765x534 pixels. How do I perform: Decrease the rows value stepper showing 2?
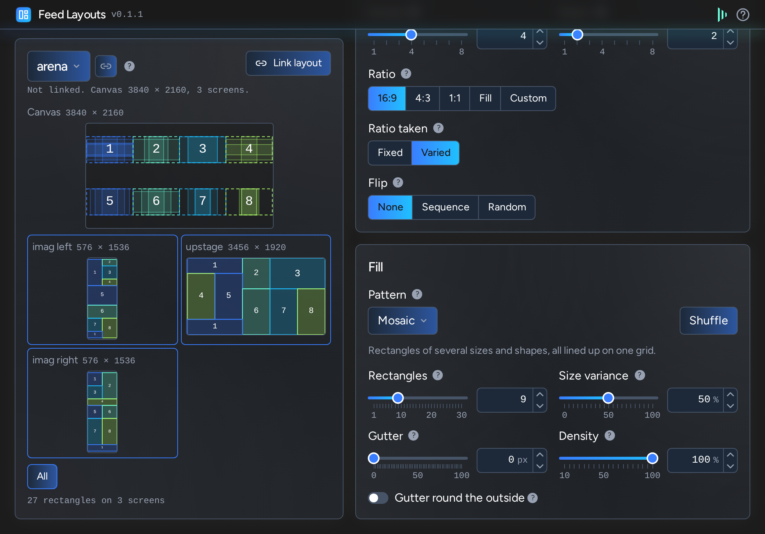point(730,43)
